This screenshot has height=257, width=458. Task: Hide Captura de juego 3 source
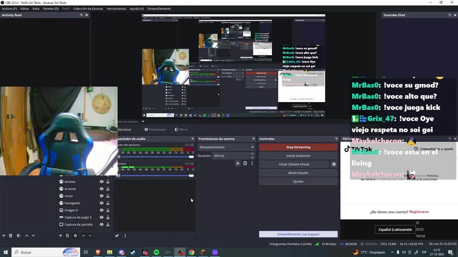click(x=102, y=217)
